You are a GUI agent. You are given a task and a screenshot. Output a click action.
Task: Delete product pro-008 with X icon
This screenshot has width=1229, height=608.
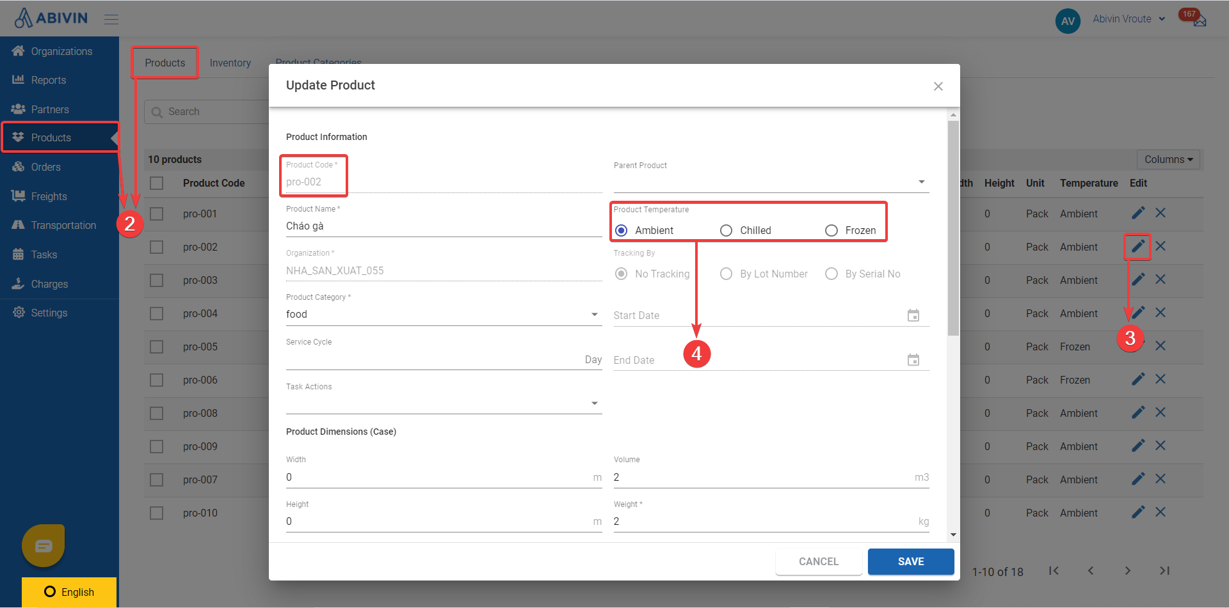(1161, 412)
